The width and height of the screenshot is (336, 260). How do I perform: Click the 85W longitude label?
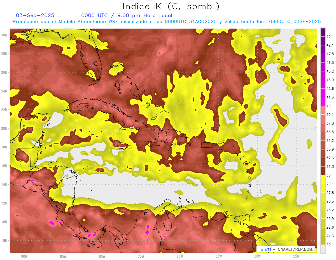(x=63, y=256)
